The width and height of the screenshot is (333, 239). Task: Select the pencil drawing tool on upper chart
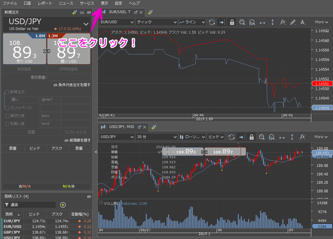click(292, 22)
